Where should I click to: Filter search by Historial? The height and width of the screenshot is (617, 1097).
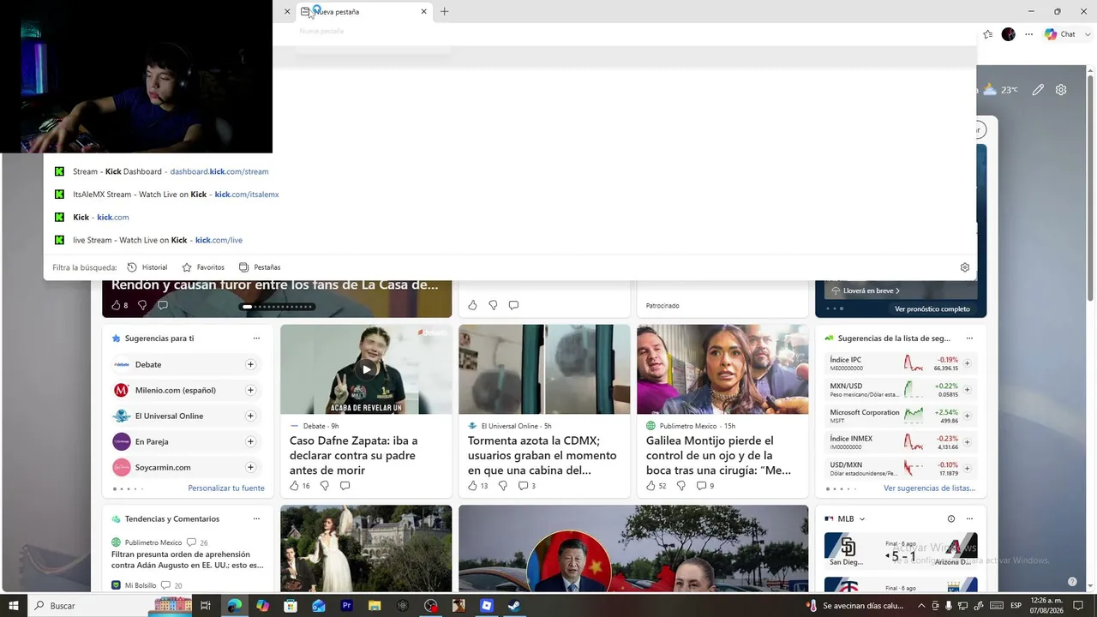[x=147, y=267]
